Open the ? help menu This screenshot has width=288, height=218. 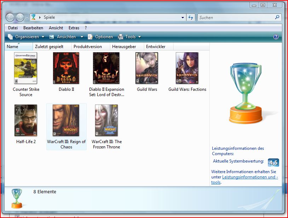[x=86, y=28]
